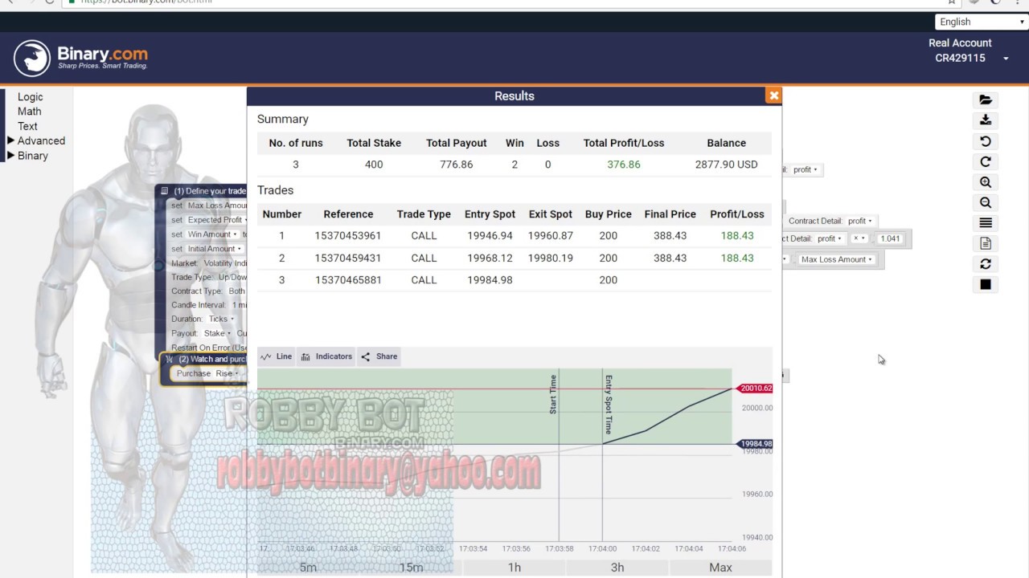This screenshot has width=1029, height=578.
Task: Click the 20010.62 current price label
Action: click(x=755, y=389)
